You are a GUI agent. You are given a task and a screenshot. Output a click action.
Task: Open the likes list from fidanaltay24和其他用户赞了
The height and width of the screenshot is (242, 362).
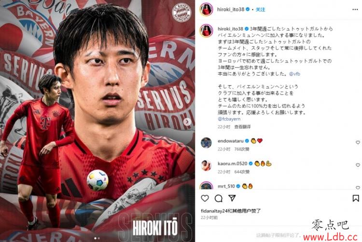[x=231, y=211]
